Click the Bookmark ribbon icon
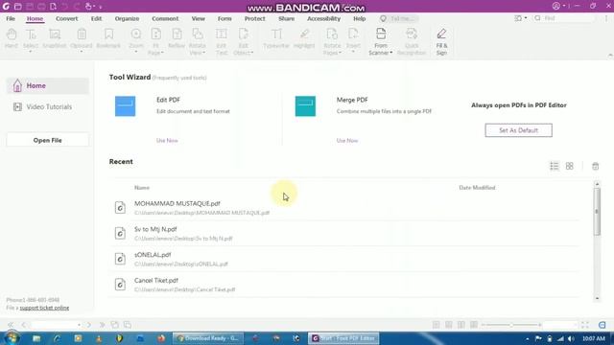Image resolution: width=614 pixels, height=345 pixels. (108, 38)
